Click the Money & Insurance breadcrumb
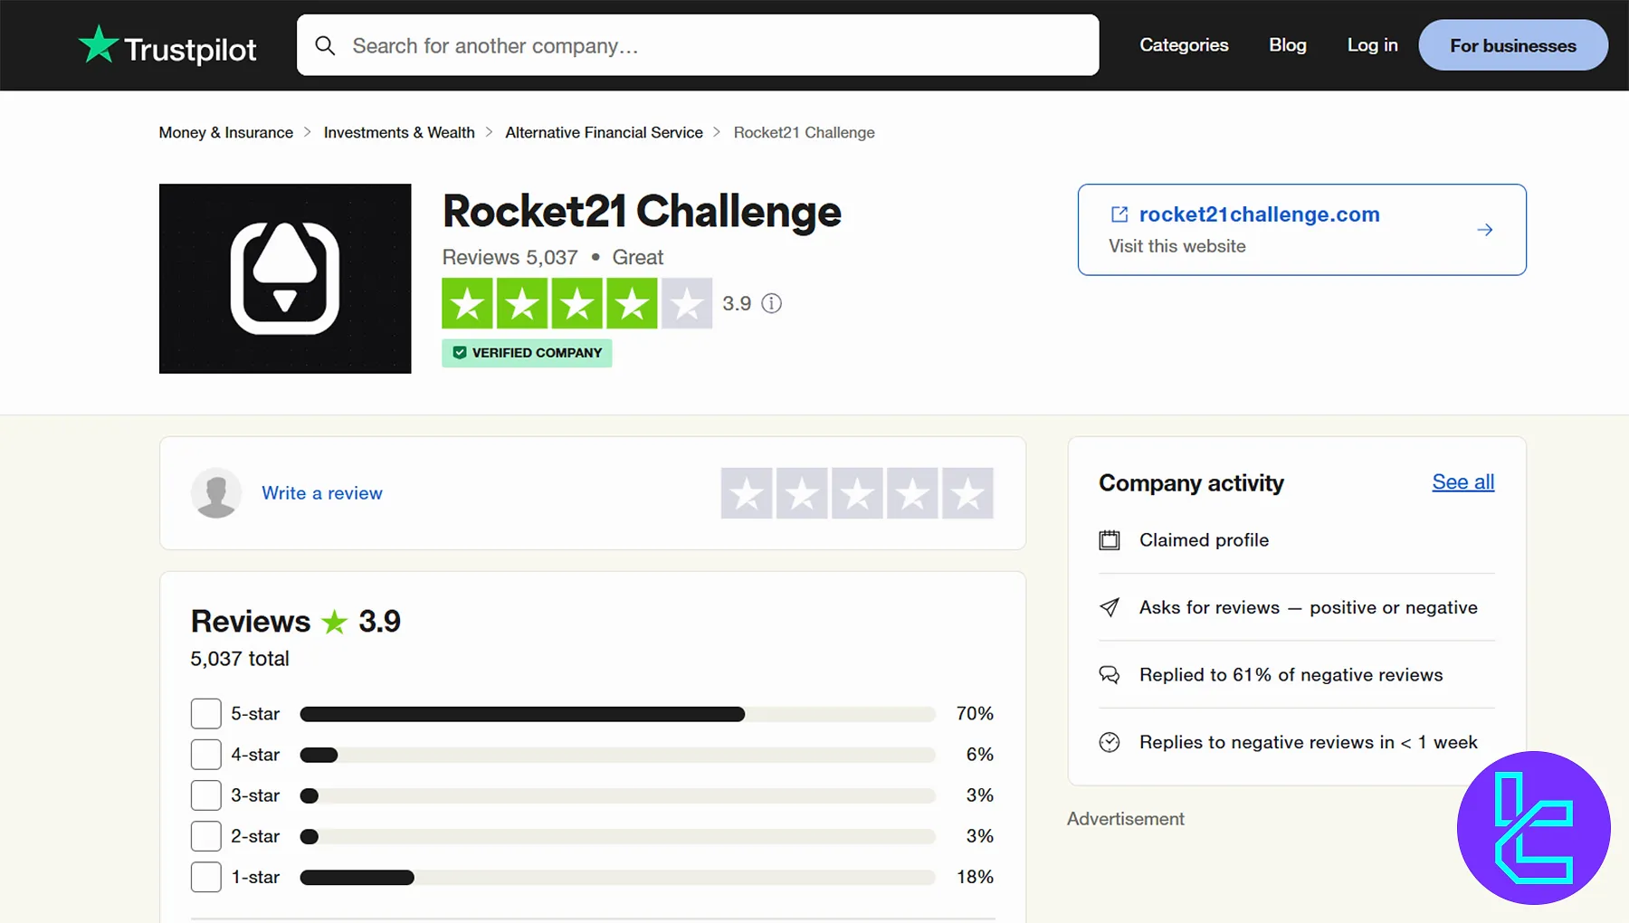 pyautogui.click(x=225, y=132)
